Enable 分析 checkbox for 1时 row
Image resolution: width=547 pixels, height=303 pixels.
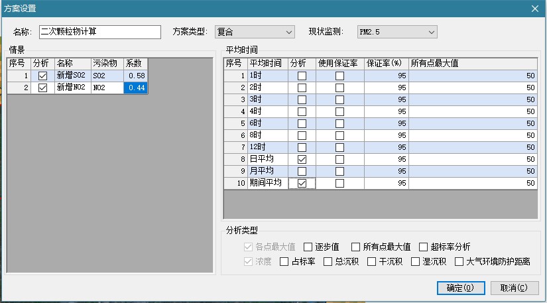(302, 76)
